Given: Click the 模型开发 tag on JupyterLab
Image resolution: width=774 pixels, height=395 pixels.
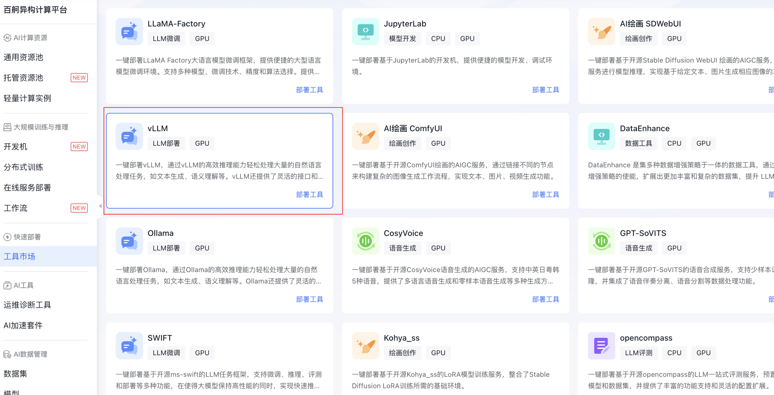Looking at the screenshot, I should tap(403, 39).
